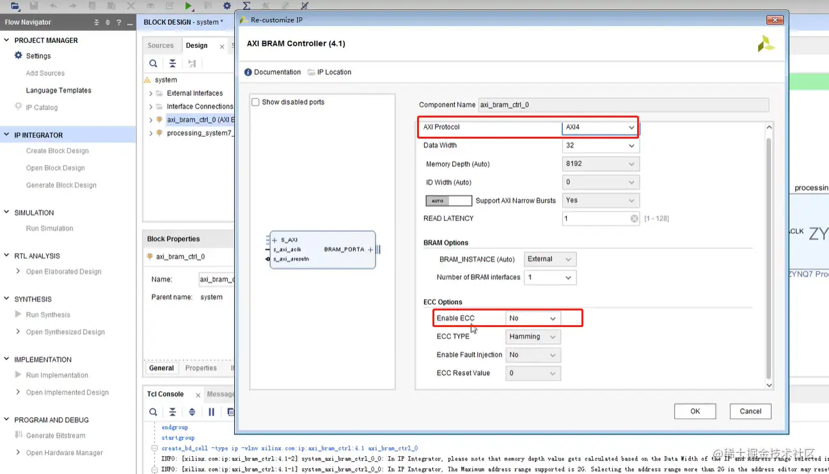Click the Open Project toolbar icon

(15, 6)
